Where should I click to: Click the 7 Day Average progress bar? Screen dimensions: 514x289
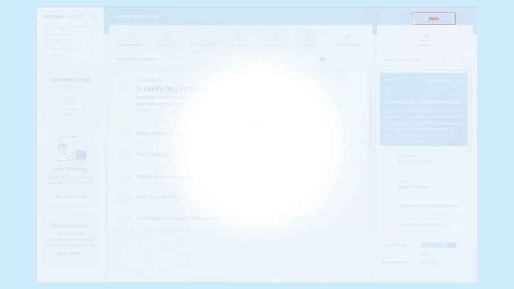tap(439, 245)
